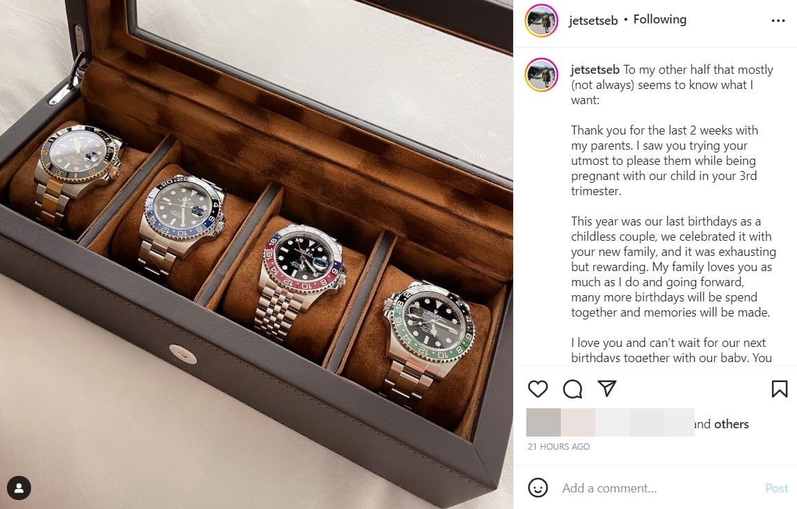
Task: Open the list of others who liked
Action: pos(731,423)
